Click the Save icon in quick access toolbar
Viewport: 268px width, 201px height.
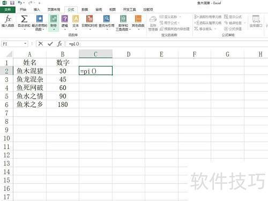(x=12, y=3)
